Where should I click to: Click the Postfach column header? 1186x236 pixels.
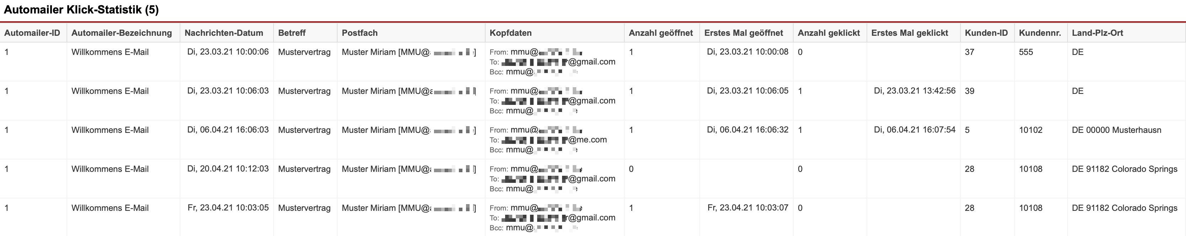pos(360,33)
